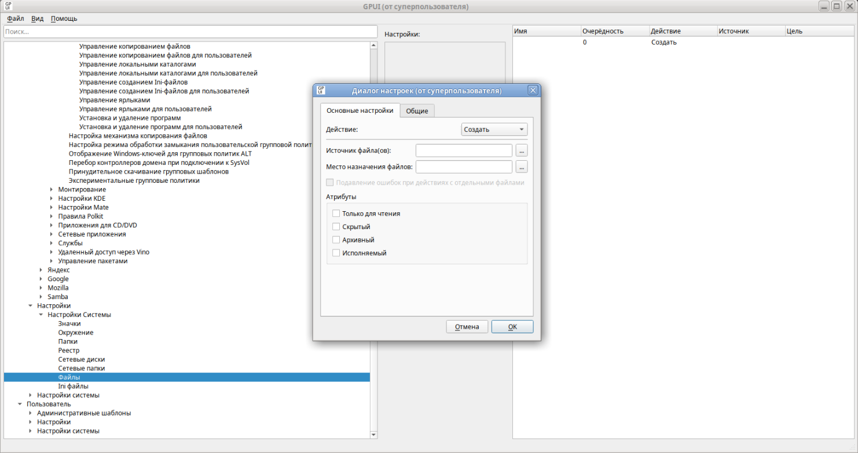Expand the Управление пакетами node
The width and height of the screenshot is (858, 453).
[52, 261]
